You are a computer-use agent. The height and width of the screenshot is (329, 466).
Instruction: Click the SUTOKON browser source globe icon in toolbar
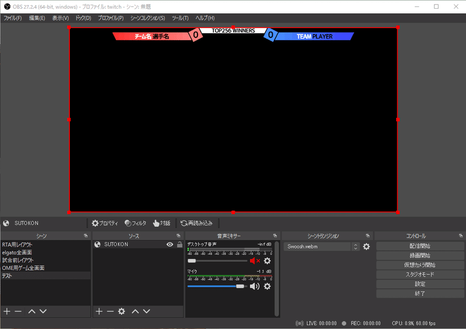coord(6,223)
